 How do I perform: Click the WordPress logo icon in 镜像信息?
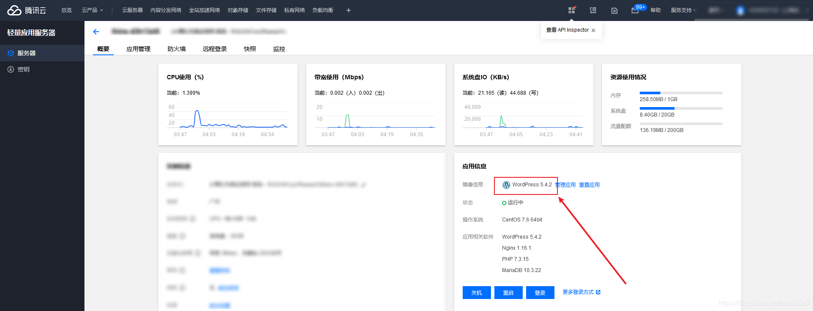point(506,185)
